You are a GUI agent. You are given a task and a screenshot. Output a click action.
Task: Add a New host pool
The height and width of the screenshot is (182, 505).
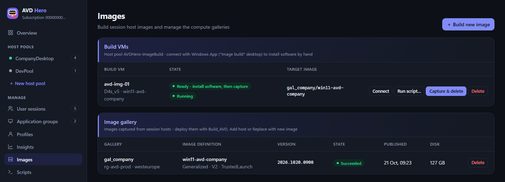[x=28, y=83]
